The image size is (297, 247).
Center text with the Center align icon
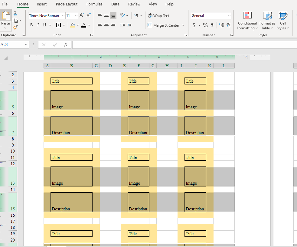[106, 25]
